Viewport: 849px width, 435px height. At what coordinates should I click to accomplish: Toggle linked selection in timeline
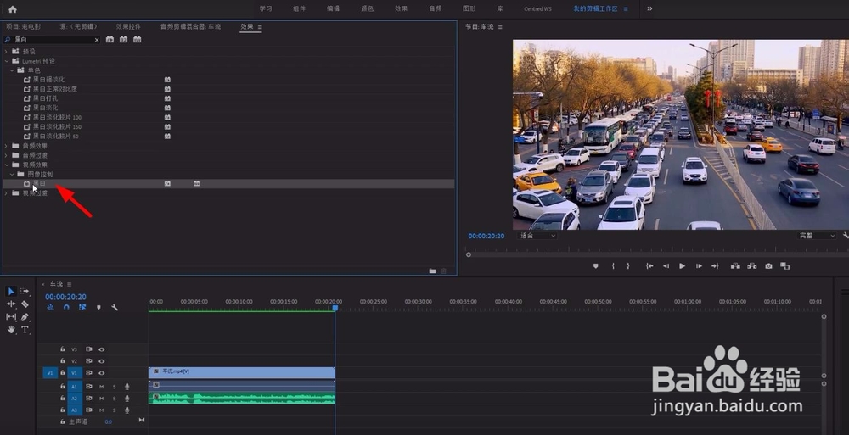pyautogui.click(x=82, y=307)
